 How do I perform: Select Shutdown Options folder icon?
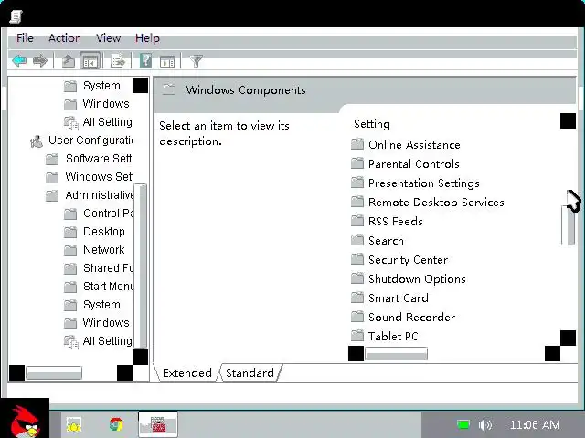tap(357, 278)
